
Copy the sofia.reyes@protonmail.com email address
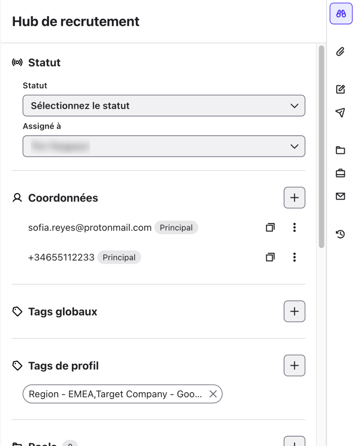click(270, 228)
